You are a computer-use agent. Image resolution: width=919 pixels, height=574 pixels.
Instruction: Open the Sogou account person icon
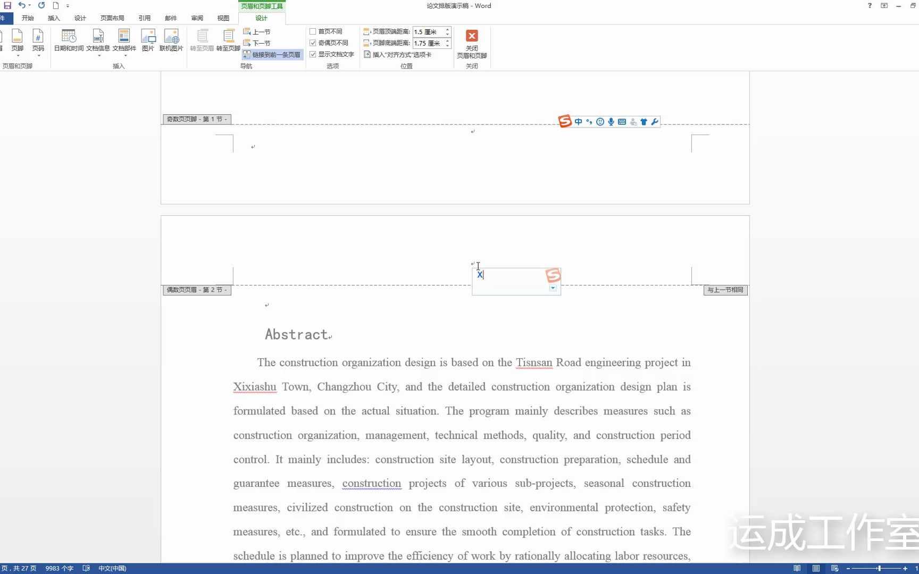(x=633, y=122)
